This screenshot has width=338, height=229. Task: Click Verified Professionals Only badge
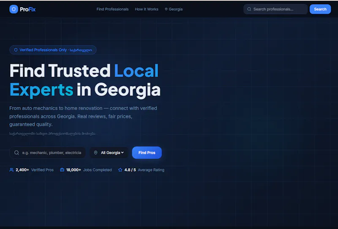pos(53,50)
